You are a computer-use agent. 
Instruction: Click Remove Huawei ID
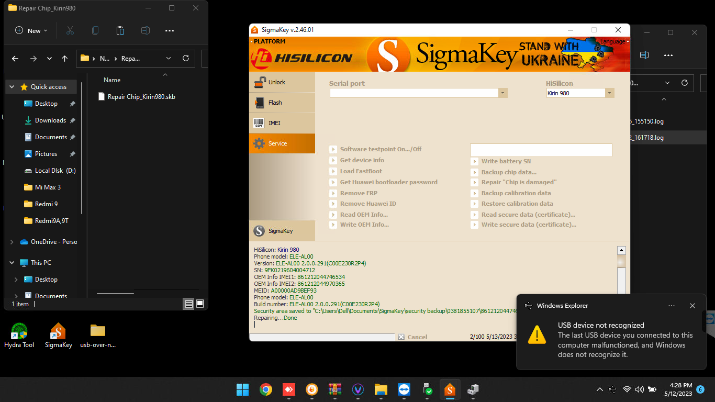[363, 204]
